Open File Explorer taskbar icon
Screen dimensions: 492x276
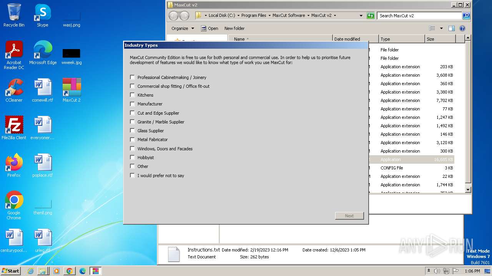tap(43, 271)
